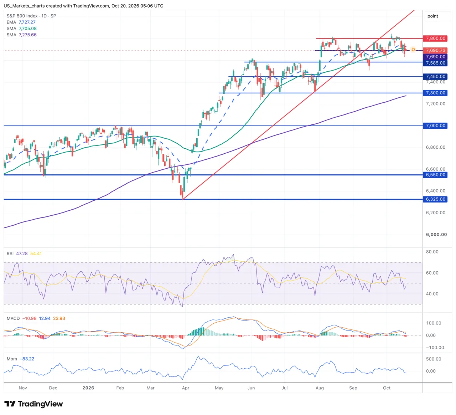Click the MACD −10.98 indicator legend
456x415 pixels.
point(21,318)
